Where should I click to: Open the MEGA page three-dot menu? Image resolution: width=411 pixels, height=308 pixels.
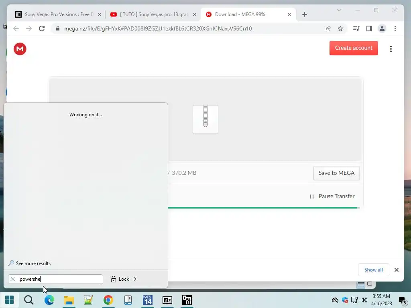coord(391,49)
